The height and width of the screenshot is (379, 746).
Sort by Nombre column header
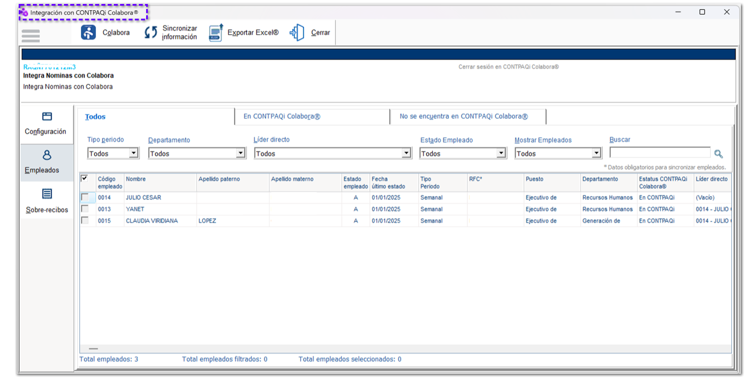pyautogui.click(x=160, y=182)
